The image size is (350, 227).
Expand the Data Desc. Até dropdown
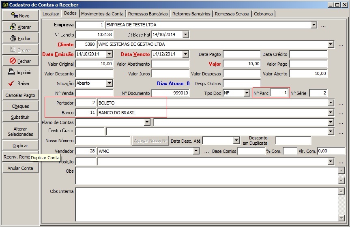point(237,141)
